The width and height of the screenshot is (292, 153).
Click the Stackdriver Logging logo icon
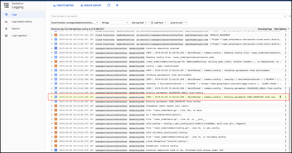6,5
